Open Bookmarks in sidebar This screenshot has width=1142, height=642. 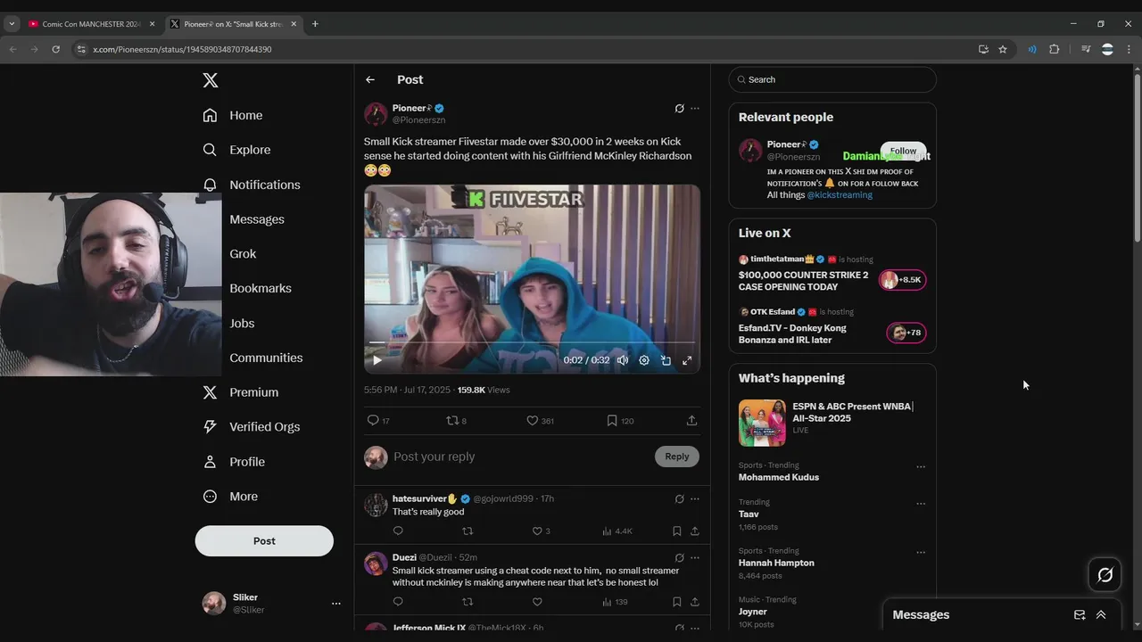click(261, 288)
